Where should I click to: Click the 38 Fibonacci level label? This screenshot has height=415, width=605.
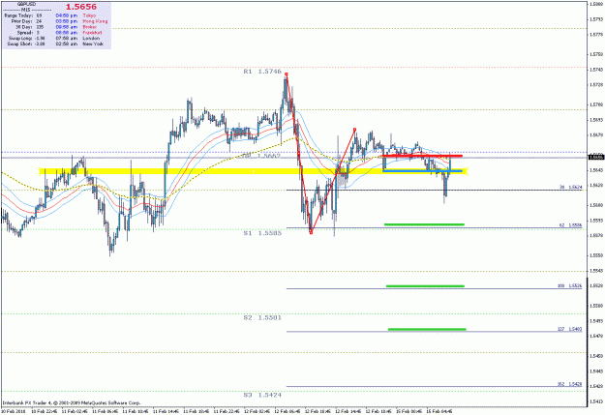click(x=571, y=187)
